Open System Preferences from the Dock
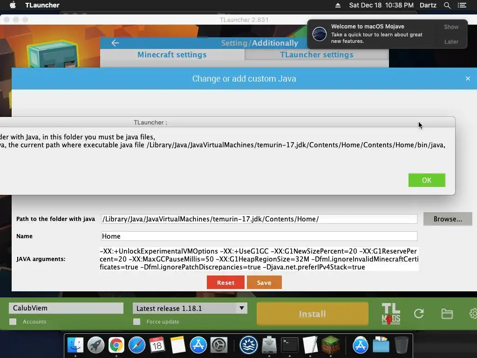 (x=219, y=345)
